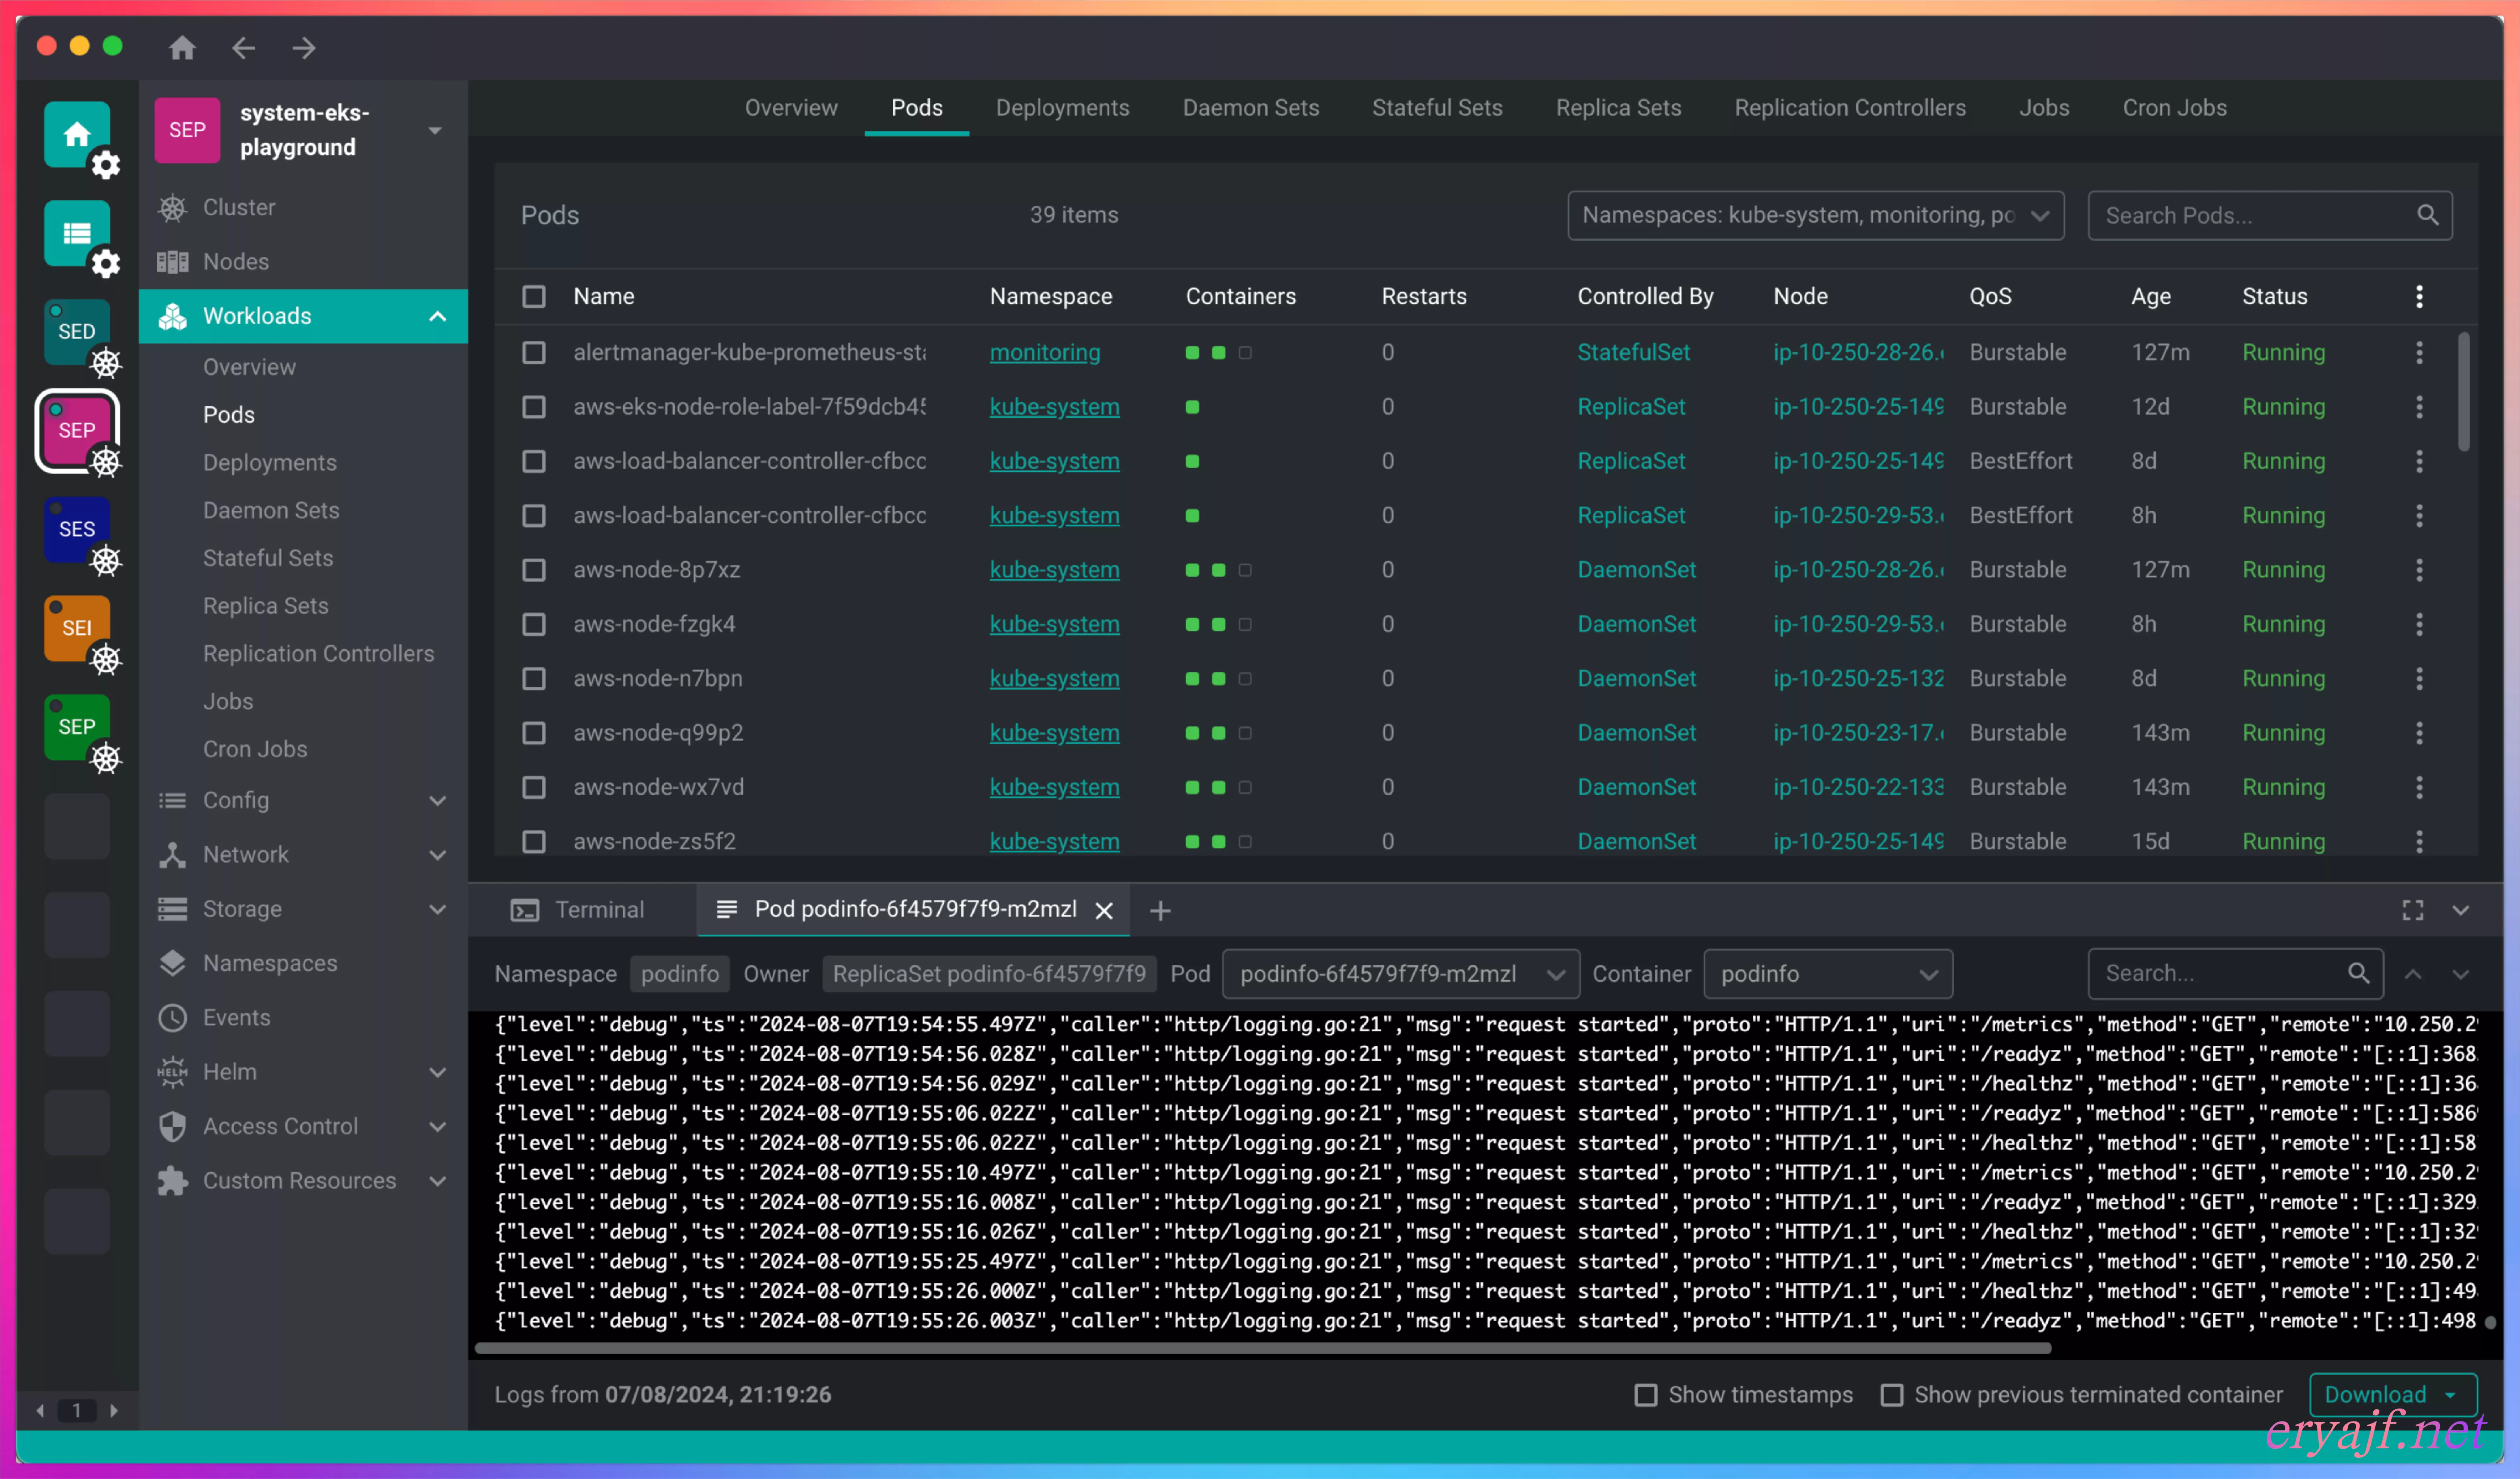Open row menu for aws-node-8p7xz pod
Viewport: 2520px width, 1479px height.
tap(2419, 570)
